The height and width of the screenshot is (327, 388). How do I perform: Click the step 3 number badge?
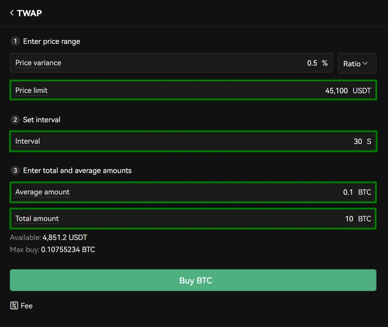(x=15, y=170)
